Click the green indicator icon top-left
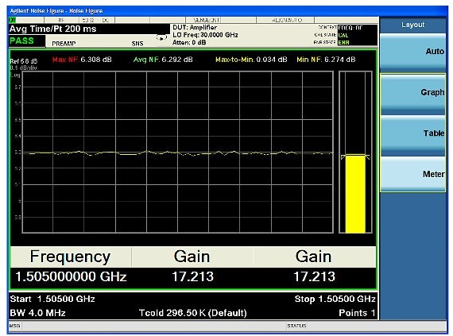This screenshot has width=453, height=336. pos(12,20)
